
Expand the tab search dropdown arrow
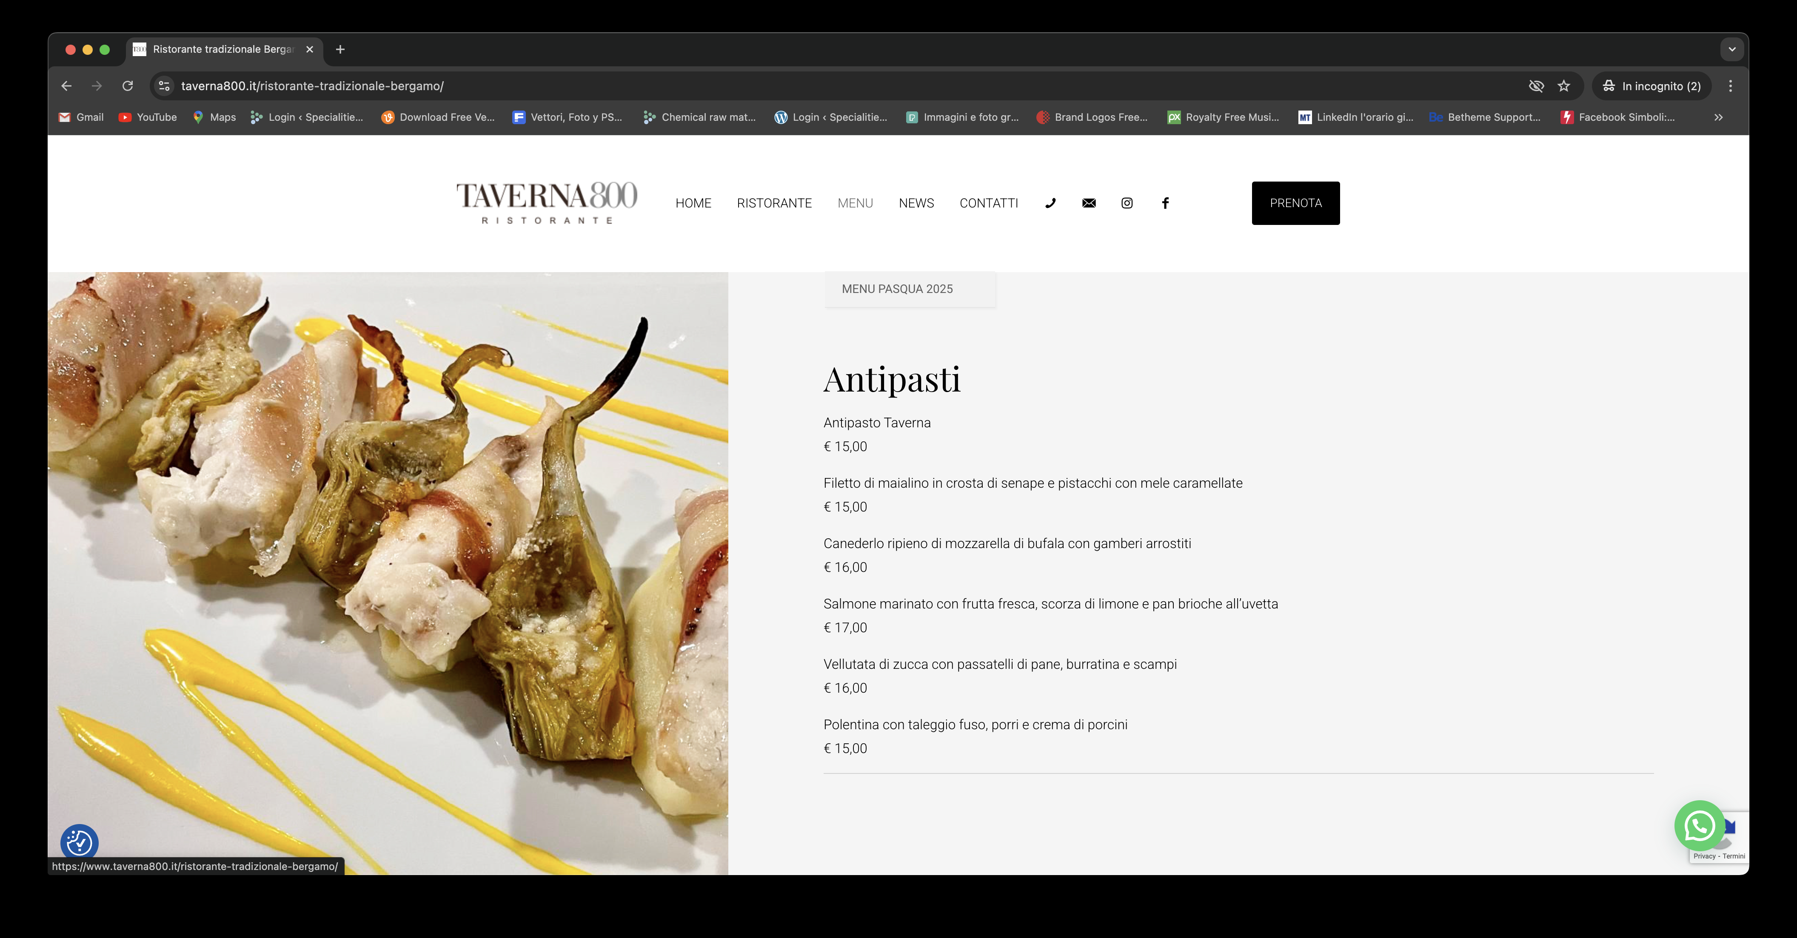(1731, 49)
